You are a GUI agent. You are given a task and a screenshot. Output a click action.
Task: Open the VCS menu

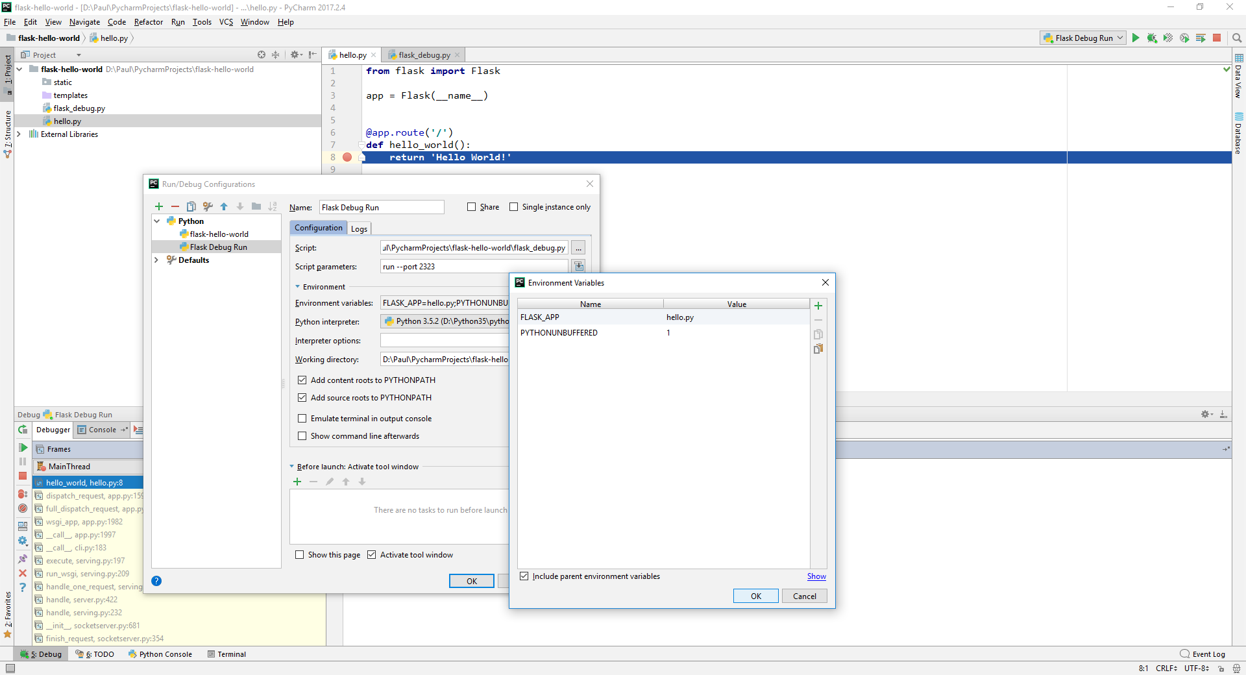(x=226, y=22)
